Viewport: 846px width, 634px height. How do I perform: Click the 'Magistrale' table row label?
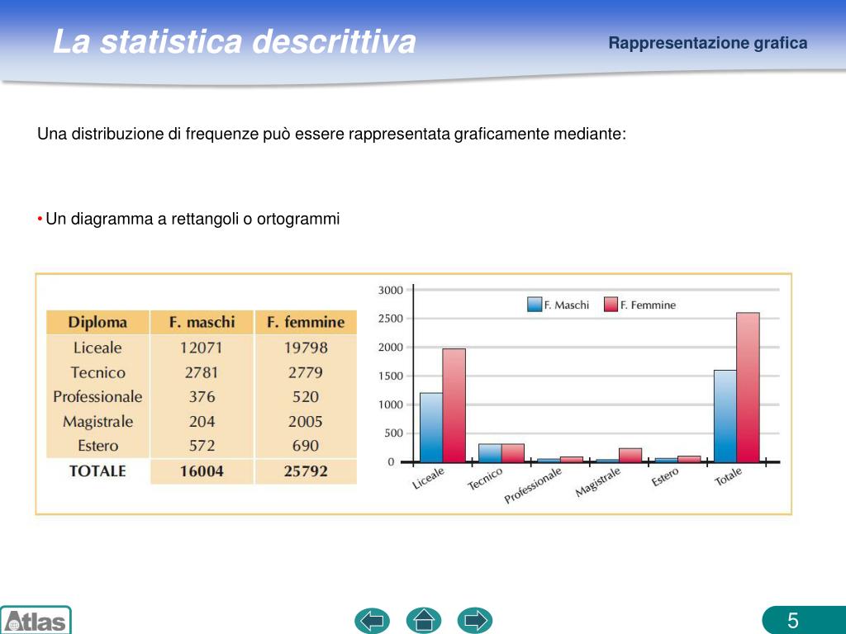97,422
